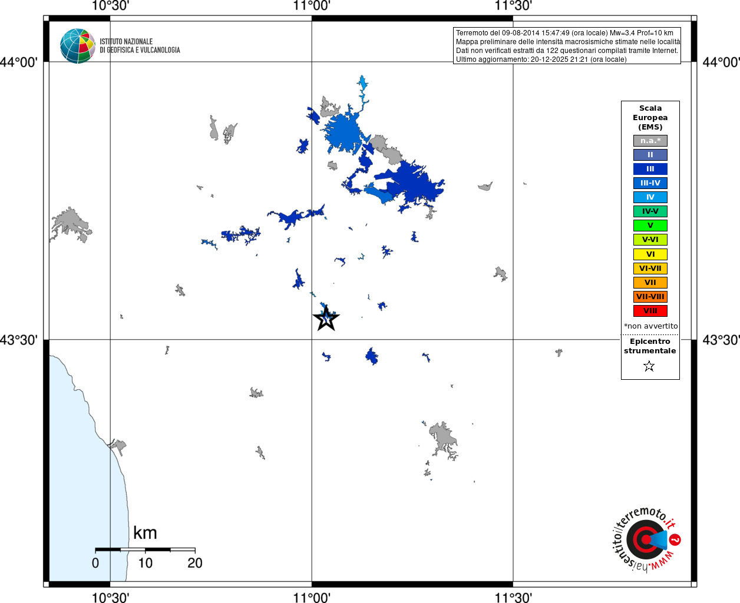Select the III-IV intensity legend swatch
Image resolution: width=740 pixels, height=603 pixels.
coord(650,183)
